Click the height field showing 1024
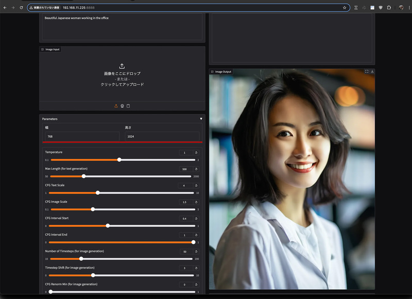This screenshot has width=412, height=299. [x=162, y=136]
